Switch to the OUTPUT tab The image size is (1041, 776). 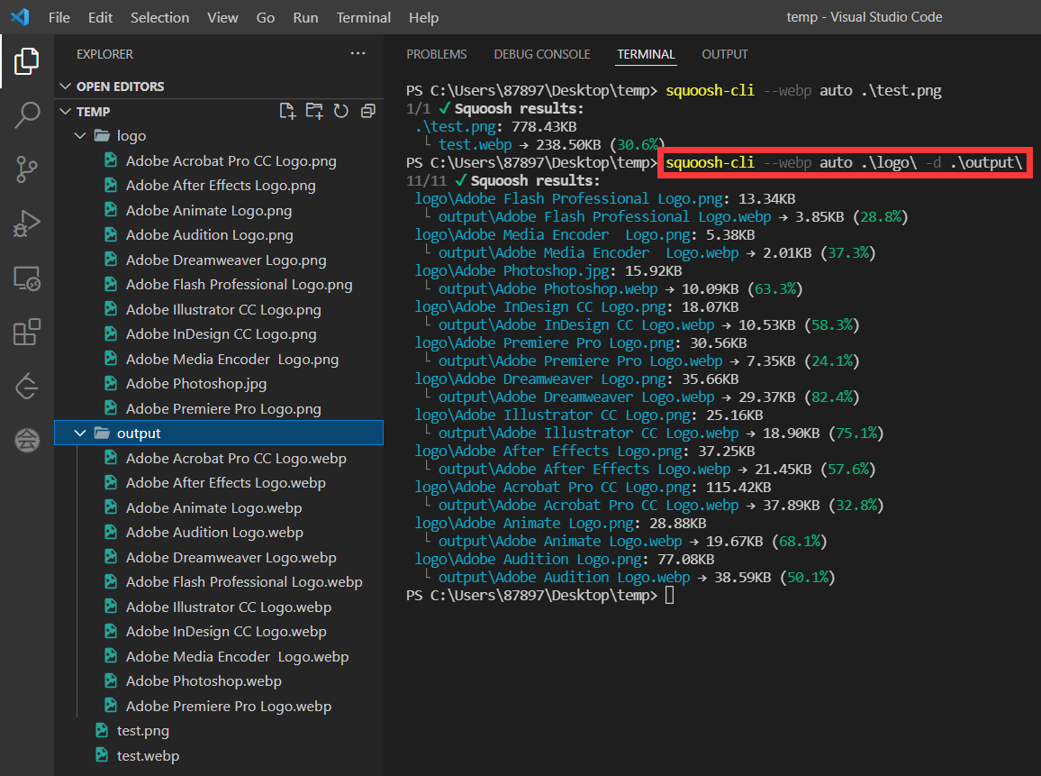[725, 54]
